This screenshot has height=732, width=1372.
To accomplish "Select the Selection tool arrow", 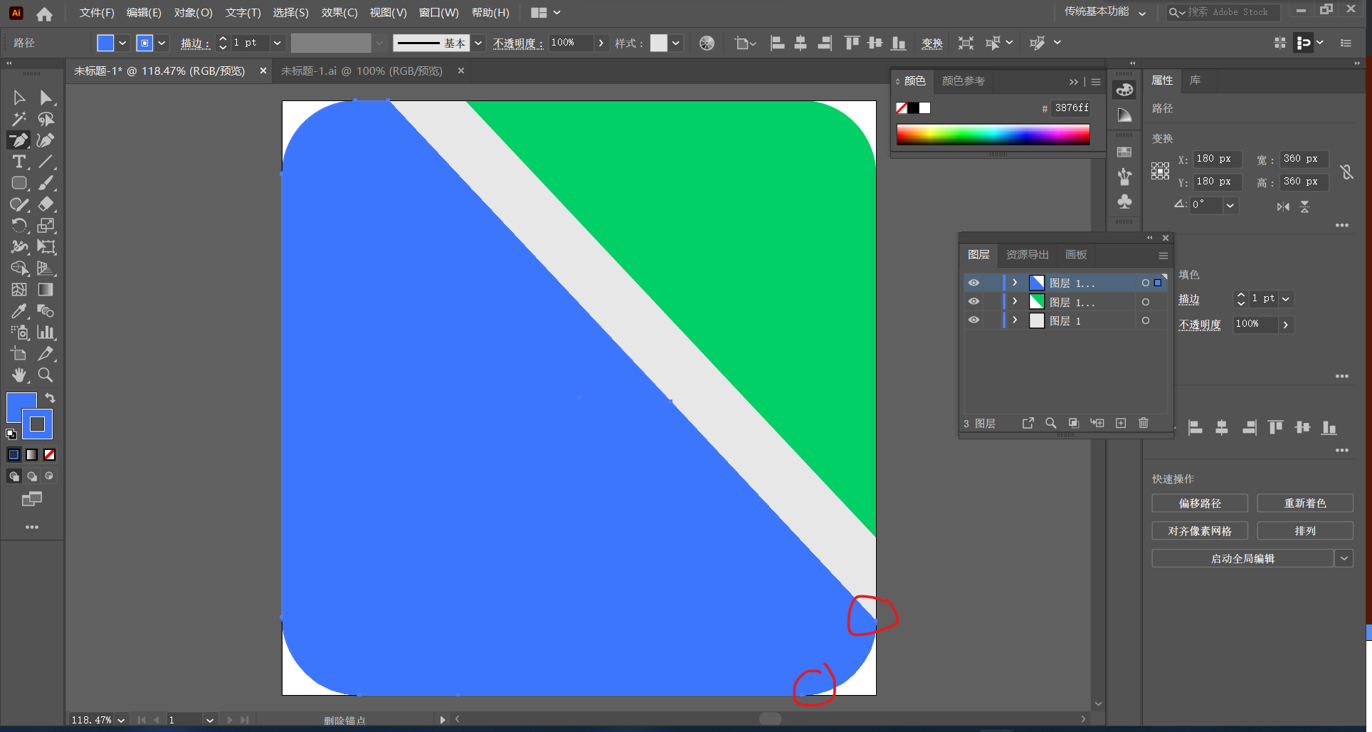I will pos(19,98).
